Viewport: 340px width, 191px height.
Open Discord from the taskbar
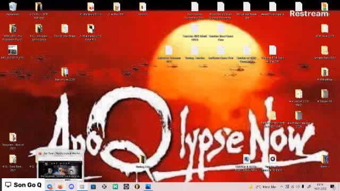71,186
